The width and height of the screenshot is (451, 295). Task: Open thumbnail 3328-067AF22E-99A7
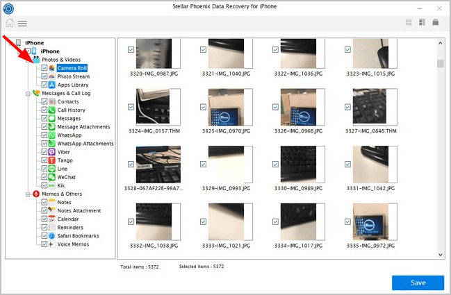(x=158, y=165)
